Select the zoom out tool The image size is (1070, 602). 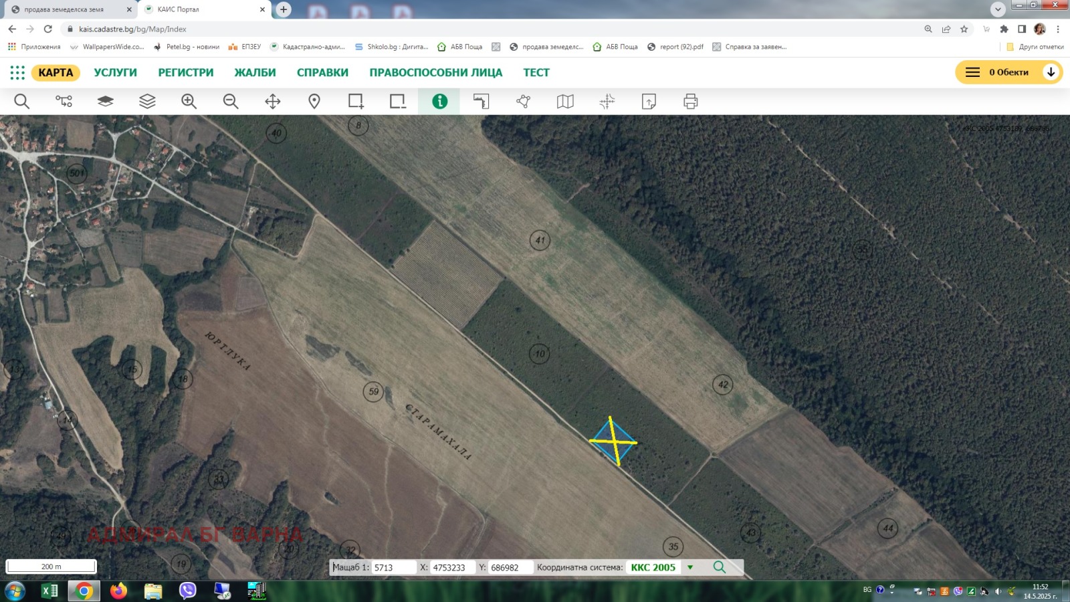click(x=231, y=101)
